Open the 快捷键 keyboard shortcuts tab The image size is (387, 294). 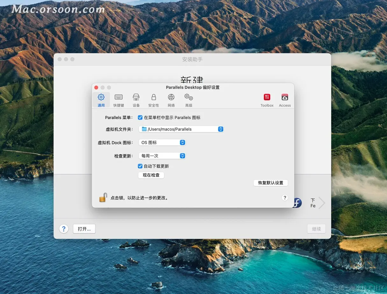[x=118, y=100]
